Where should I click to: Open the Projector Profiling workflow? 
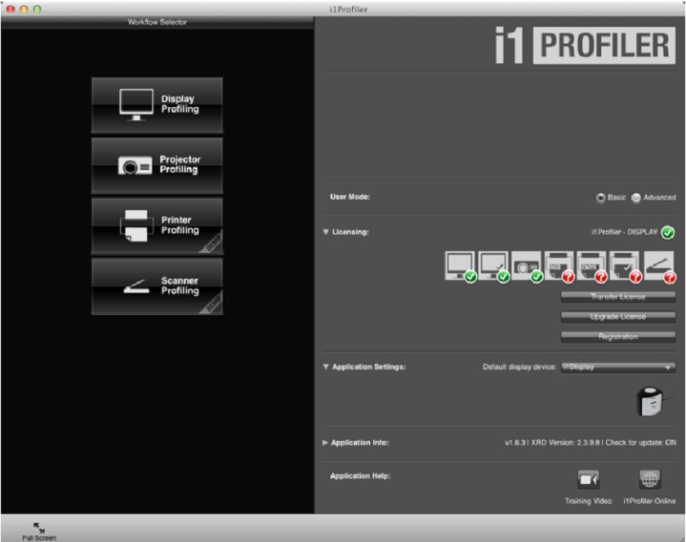pyautogui.click(x=157, y=166)
